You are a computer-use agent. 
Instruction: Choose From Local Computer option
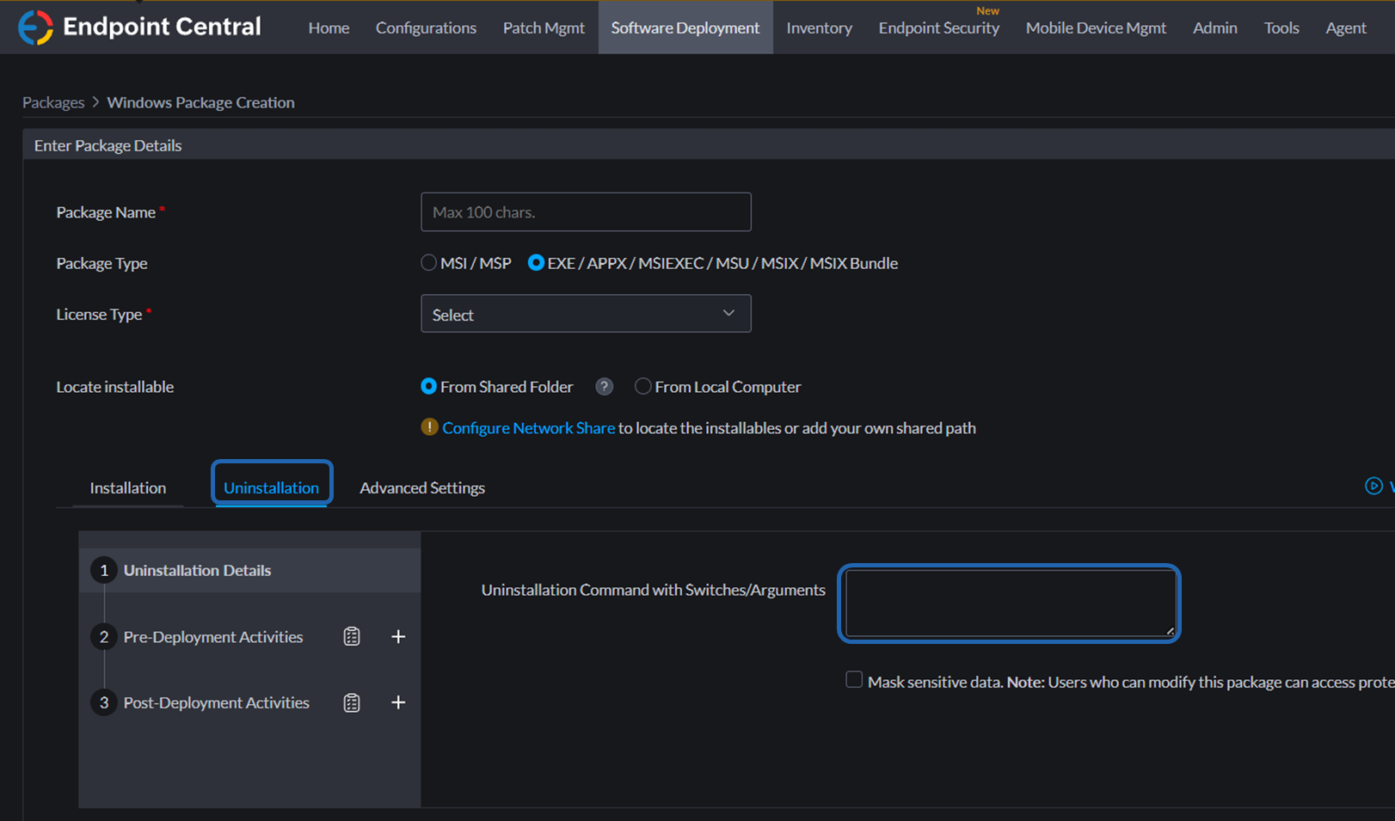click(642, 387)
